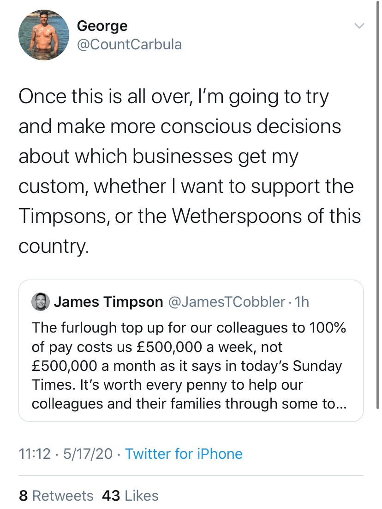Expand the truncated ellipsis in quoted tweet
The image size is (382, 509).
(x=340, y=404)
